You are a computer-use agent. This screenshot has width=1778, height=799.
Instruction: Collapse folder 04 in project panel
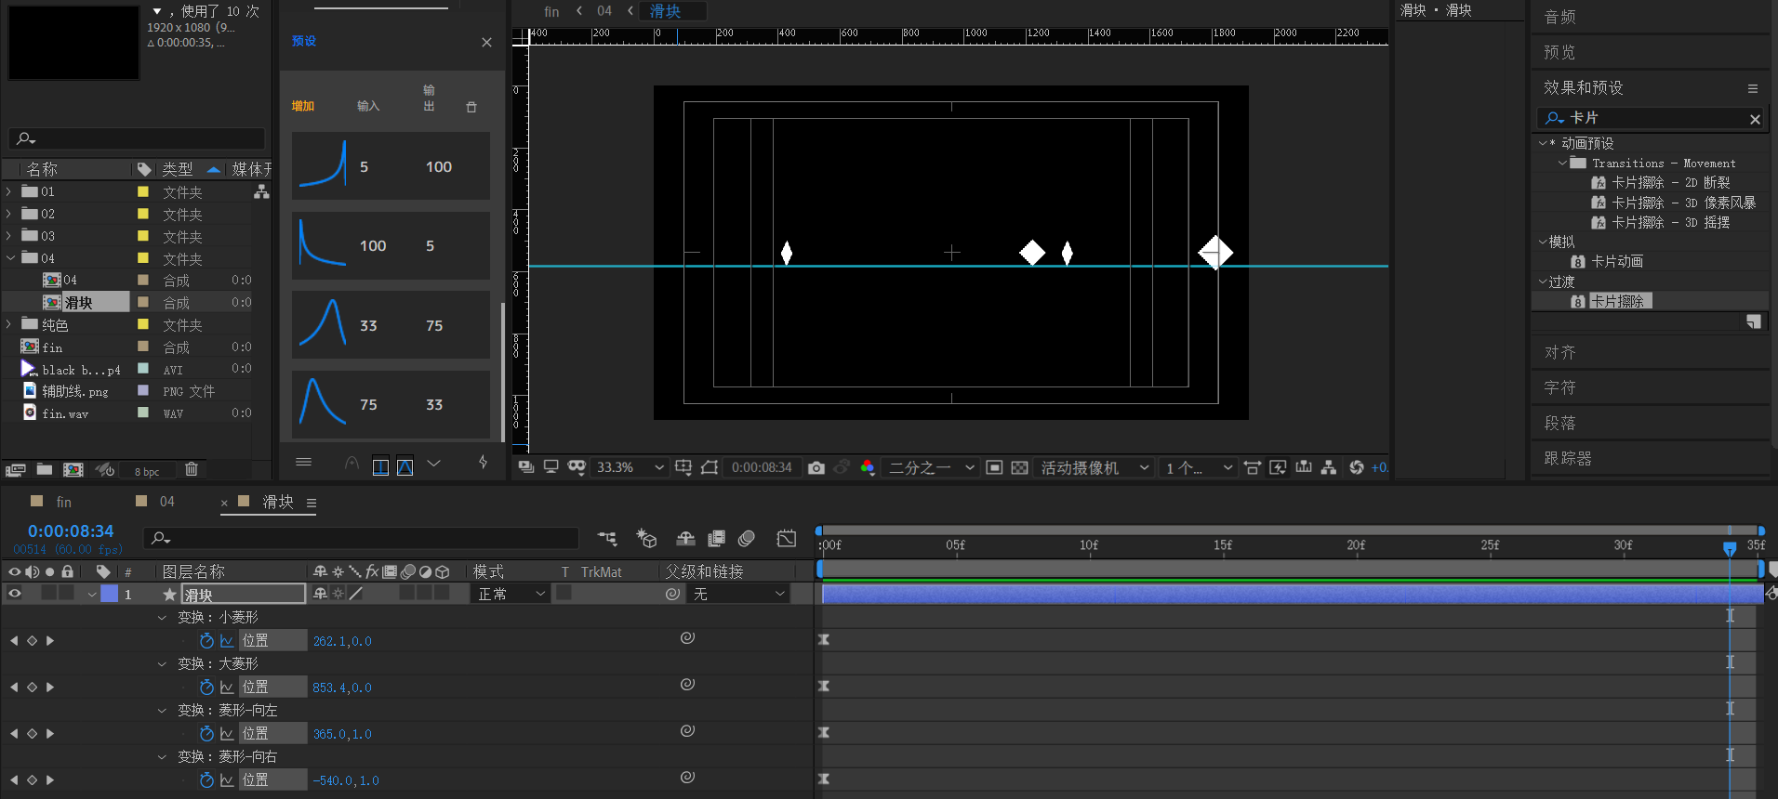coord(10,258)
